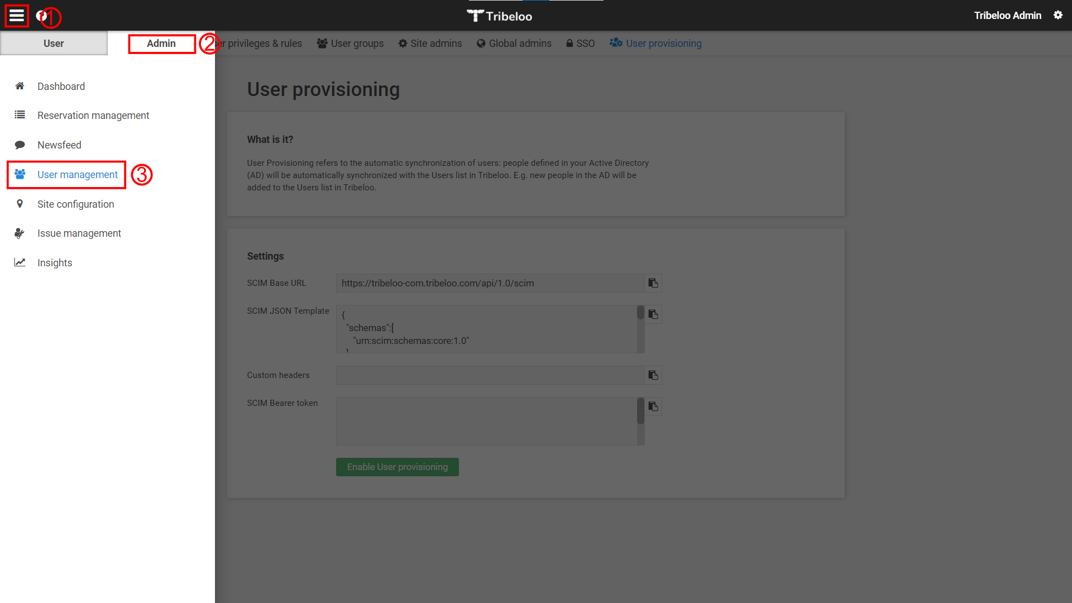Click the hamburger menu icon
Screen dimensions: 1072x603
click(16, 15)
